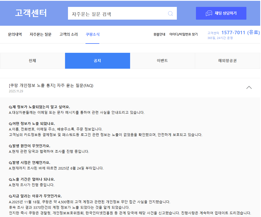Click the 365일, 24시간 운영 text
This screenshot has height=217, width=261.
click(220, 38)
